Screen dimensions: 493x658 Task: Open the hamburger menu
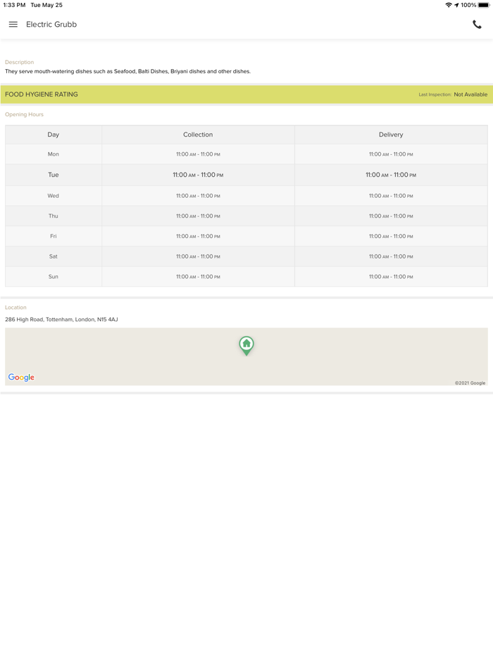pos(13,25)
